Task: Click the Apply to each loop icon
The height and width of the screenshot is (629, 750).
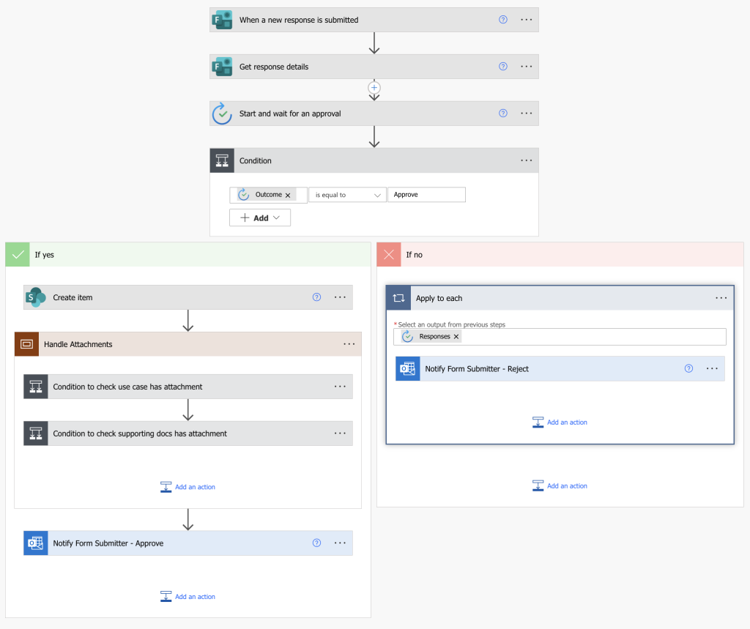Action: tap(398, 298)
